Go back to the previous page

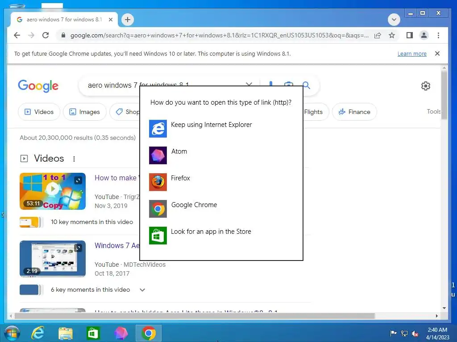[17, 35]
